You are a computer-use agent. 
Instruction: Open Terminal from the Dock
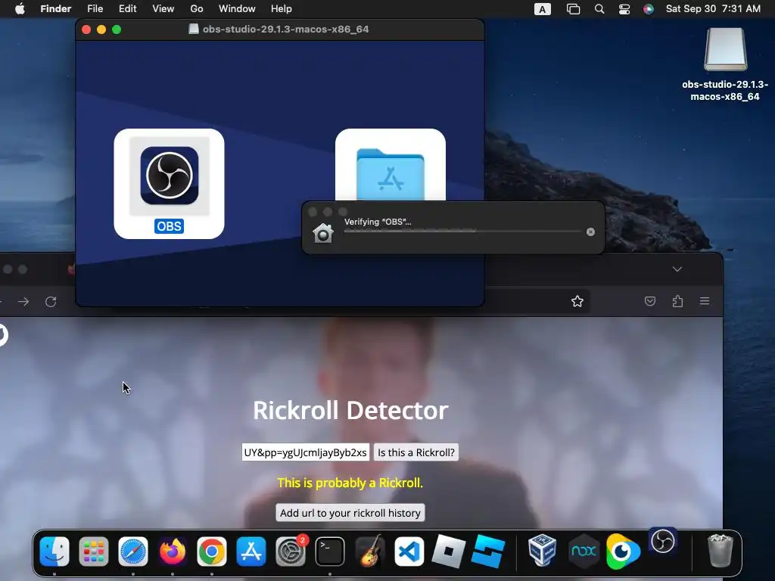(x=330, y=551)
